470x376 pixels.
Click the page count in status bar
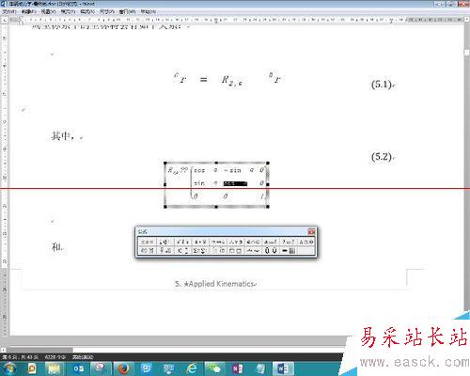point(21,357)
